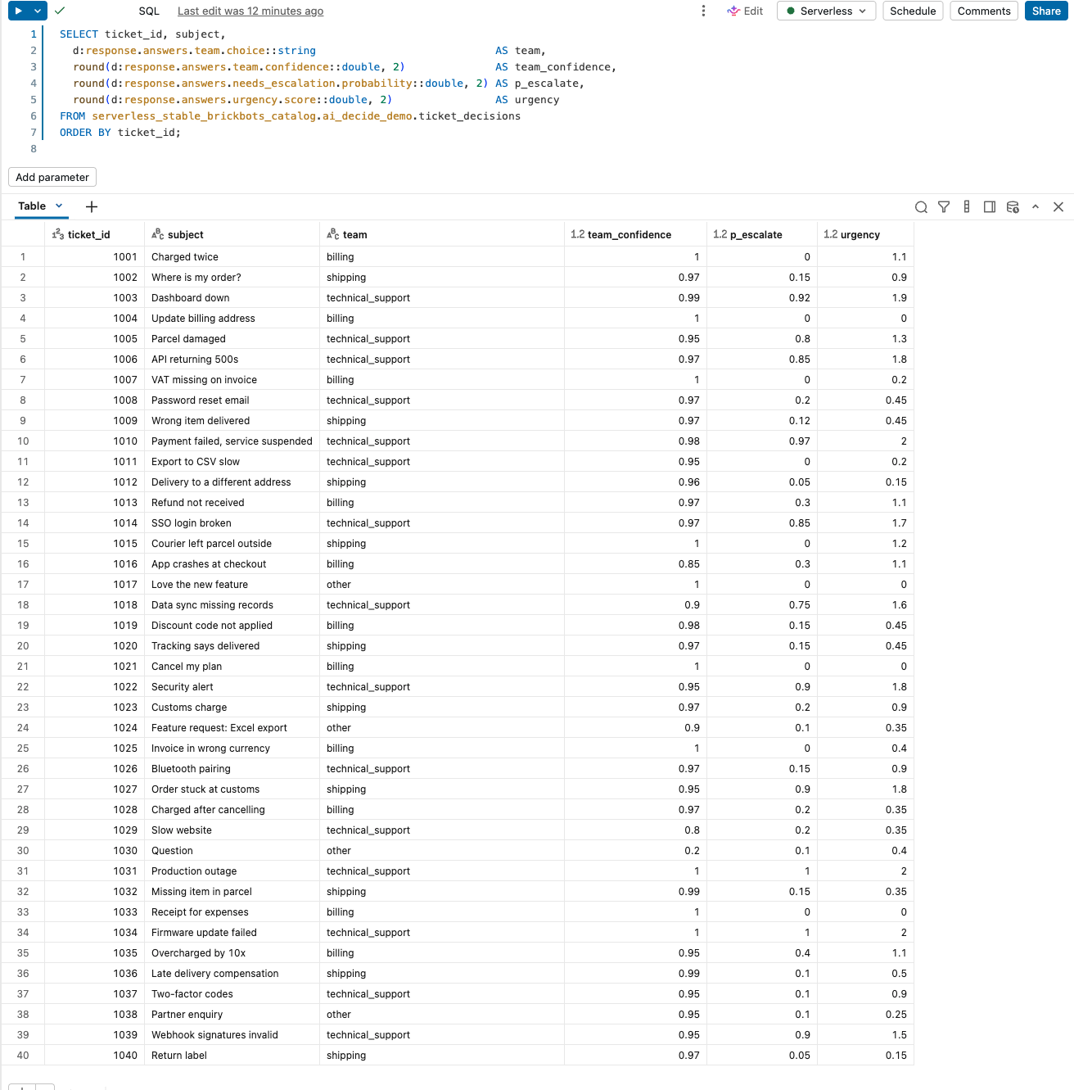Select the 'Webhook signatures invalid' cell

coord(232,1034)
